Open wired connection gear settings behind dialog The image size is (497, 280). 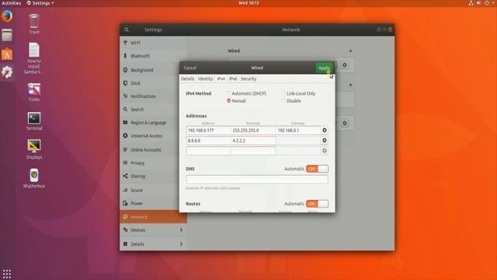click(345, 65)
